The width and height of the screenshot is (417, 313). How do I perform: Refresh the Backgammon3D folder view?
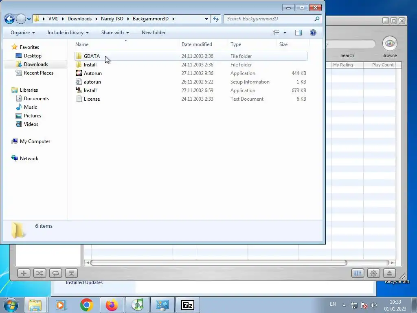tap(216, 19)
